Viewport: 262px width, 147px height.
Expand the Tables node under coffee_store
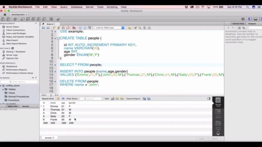(3, 89)
